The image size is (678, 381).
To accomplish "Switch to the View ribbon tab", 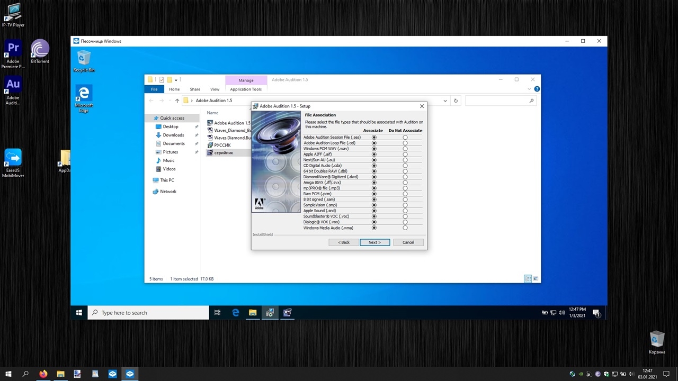I will (215, 89).
